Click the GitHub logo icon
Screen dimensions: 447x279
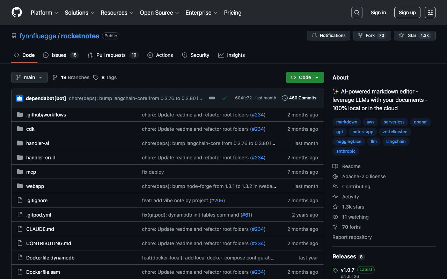click(x=17, y=13)
